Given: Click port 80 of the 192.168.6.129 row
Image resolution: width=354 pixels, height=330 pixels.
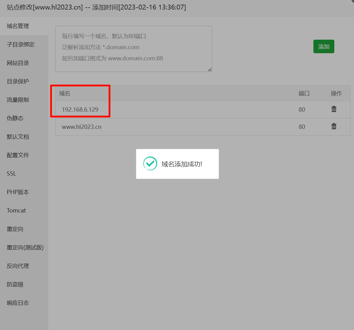Looking at the screenshot, I should coord(302,110).
